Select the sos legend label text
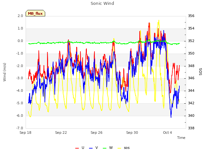This screenshot has width=205, height=154. click(127, 148)
